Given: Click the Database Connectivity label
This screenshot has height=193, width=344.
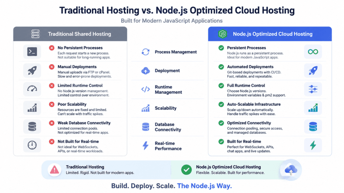Looking at the screenshot, I should (x=168, y=127).
